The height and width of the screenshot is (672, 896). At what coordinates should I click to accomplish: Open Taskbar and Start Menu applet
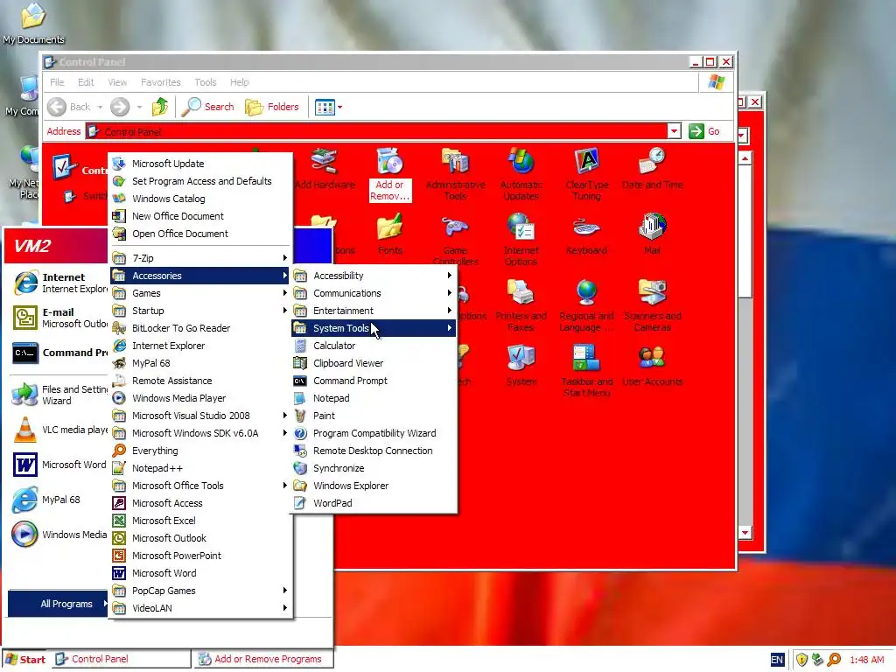click(x=587, y=371)
